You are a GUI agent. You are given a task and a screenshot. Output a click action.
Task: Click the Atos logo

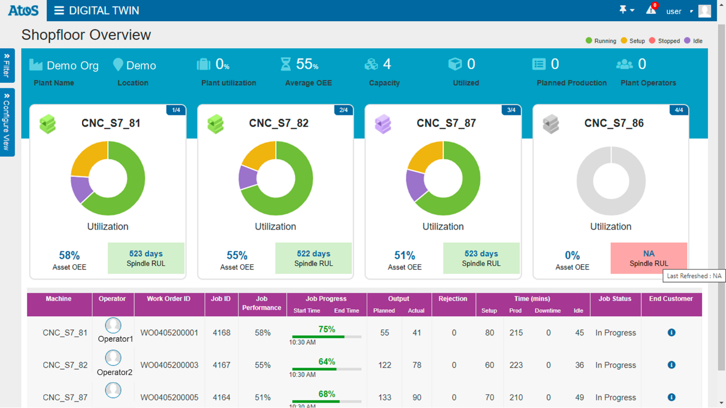(23, 11)
